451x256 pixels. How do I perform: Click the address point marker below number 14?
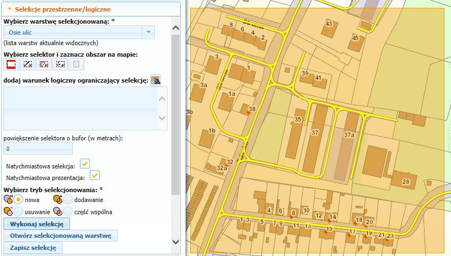[329, 221]
